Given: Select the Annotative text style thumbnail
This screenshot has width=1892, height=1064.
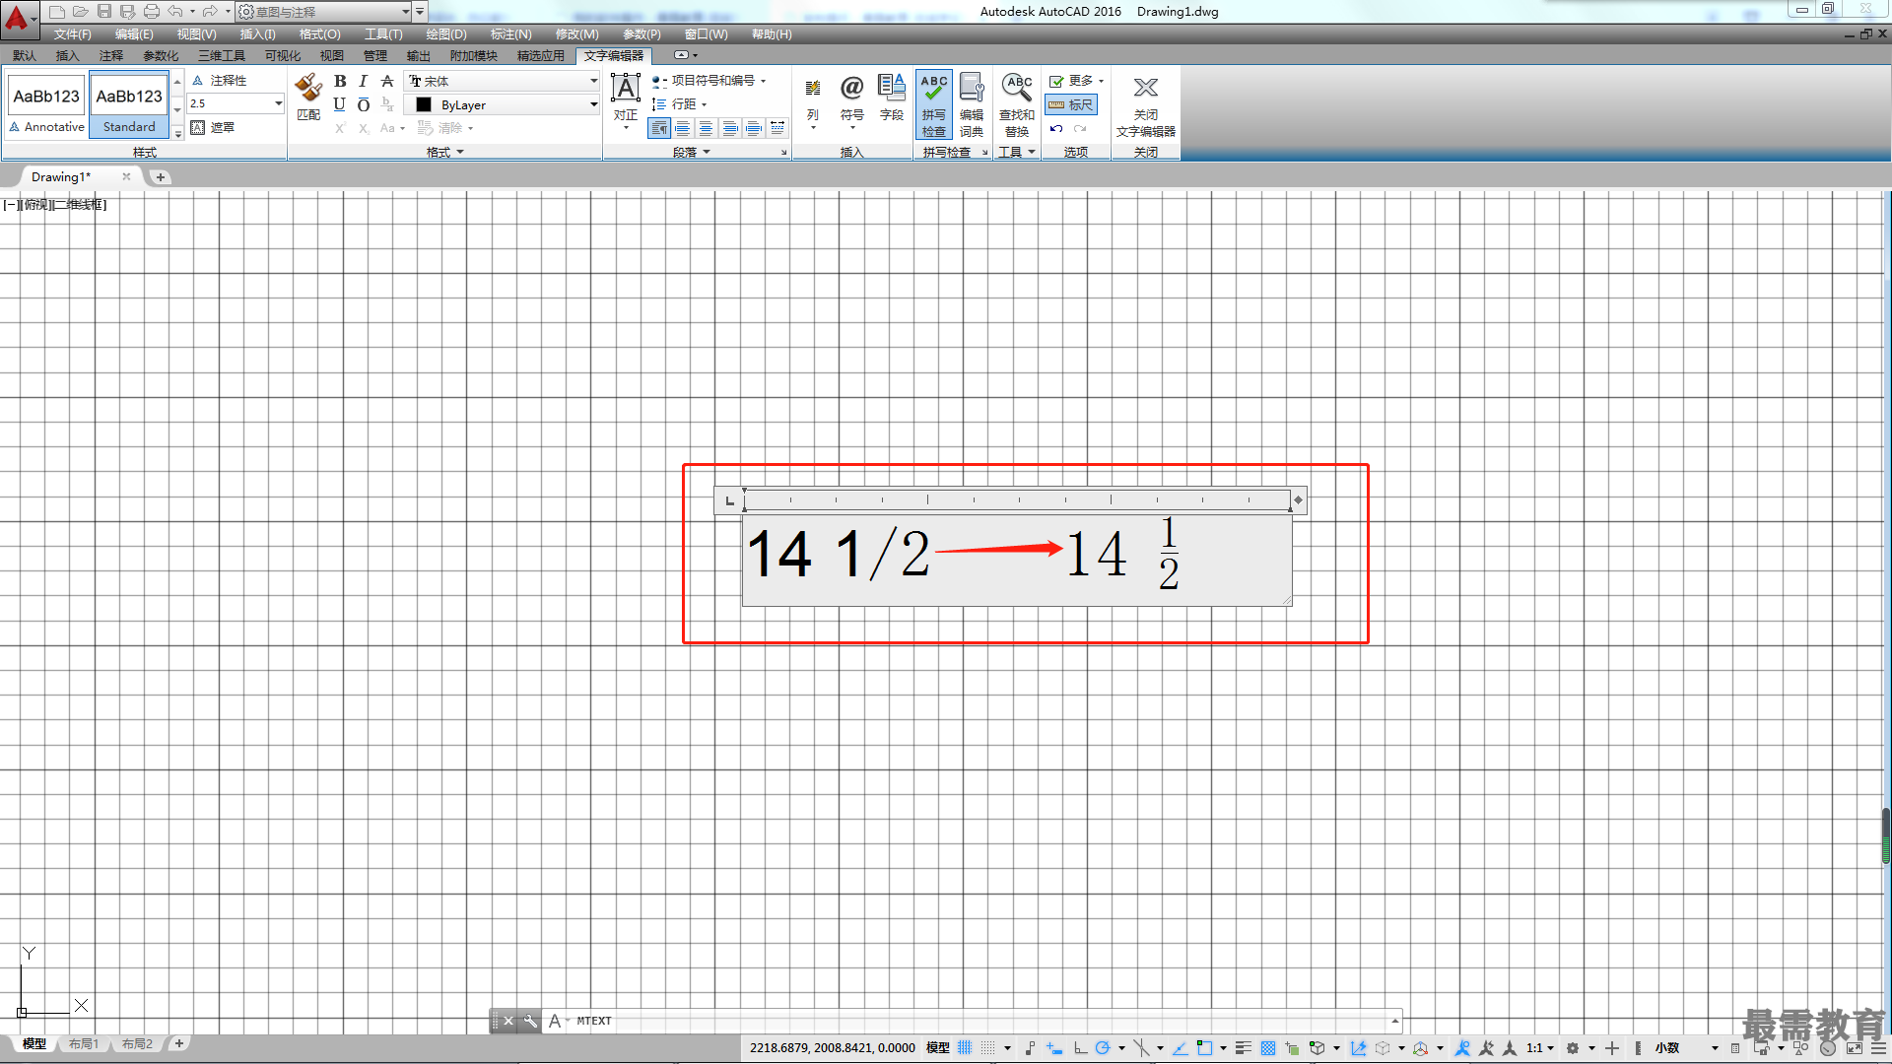Looking at the screenshot, I should 47,105.
